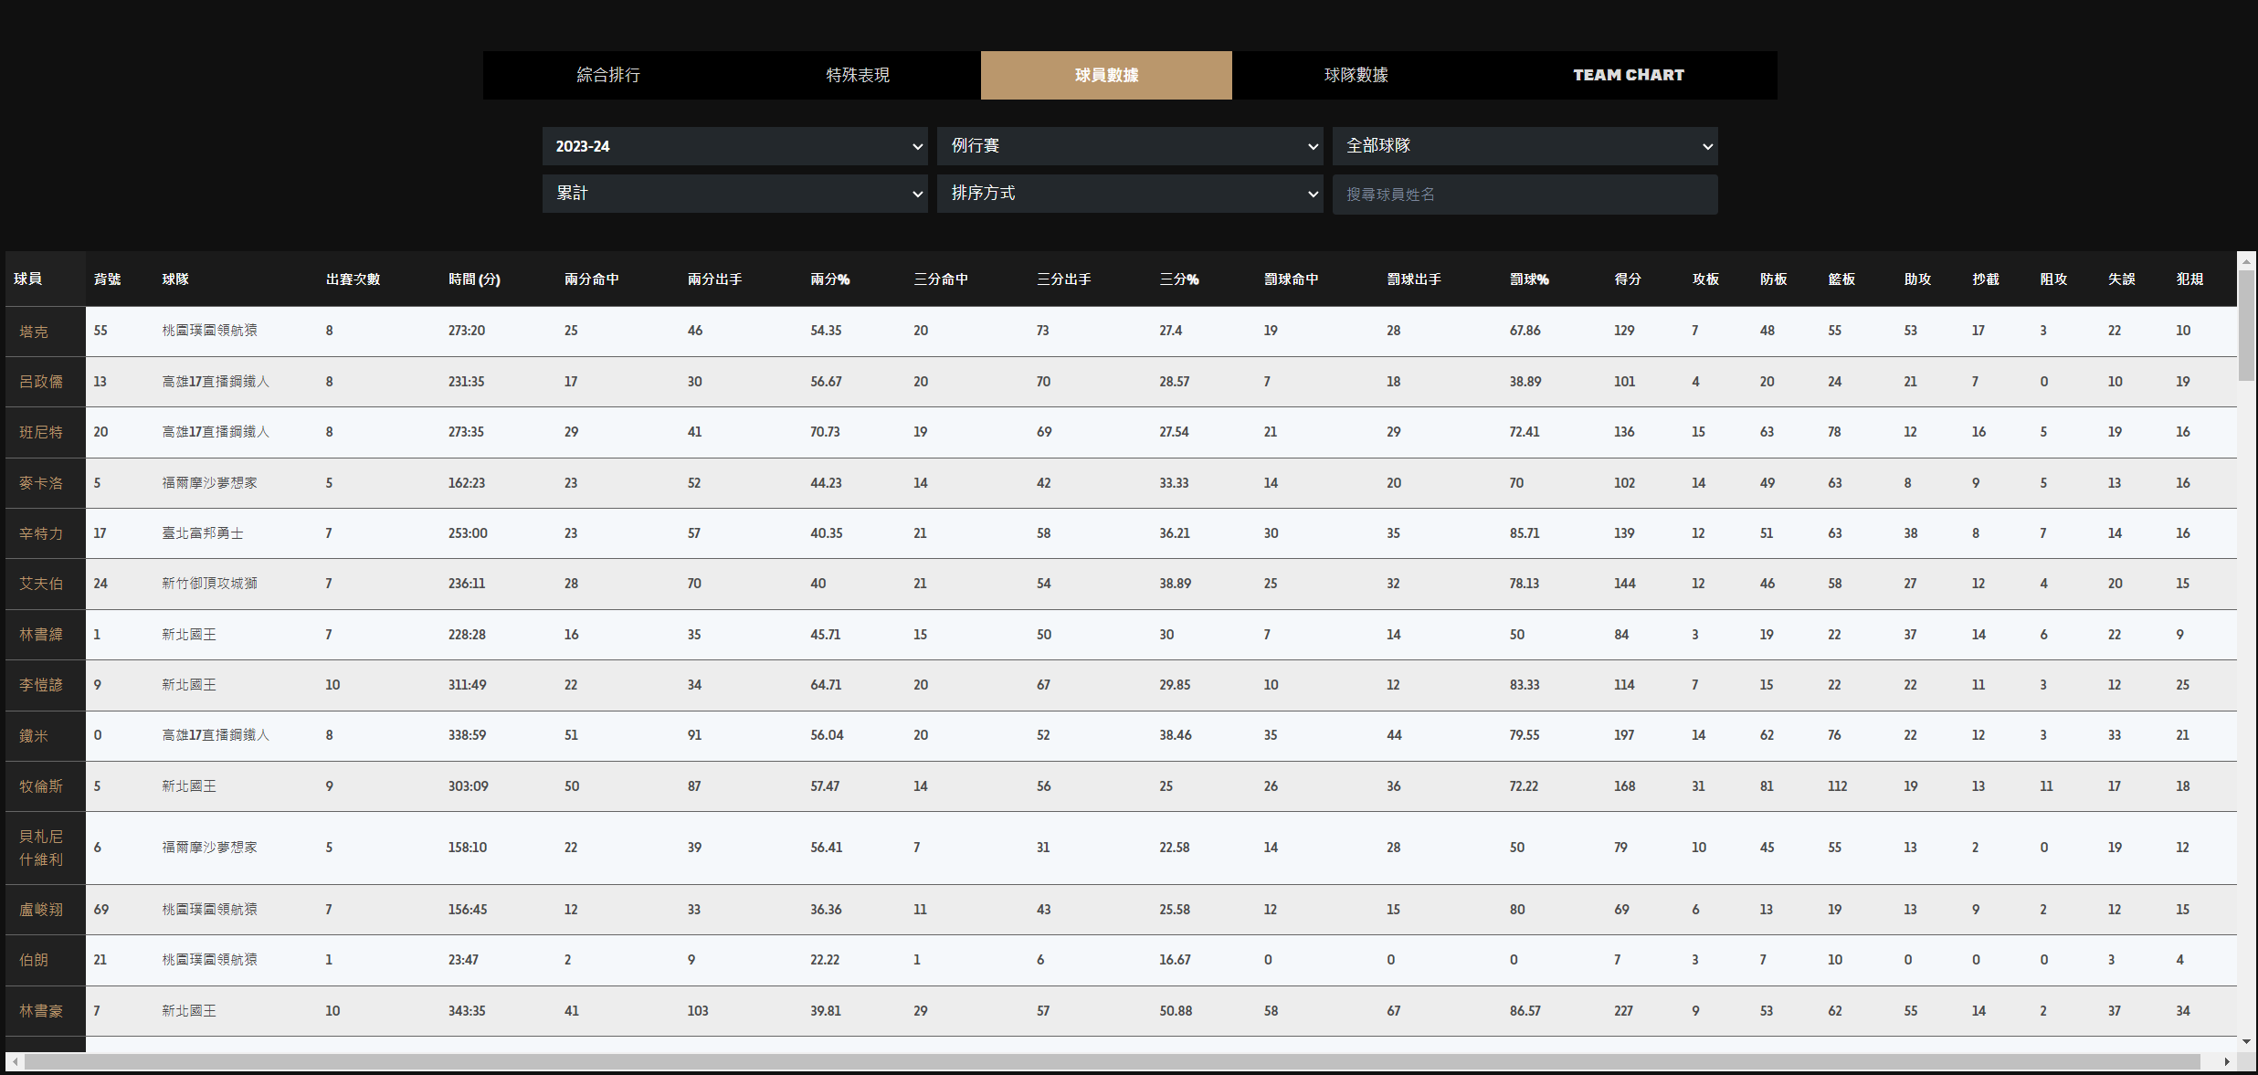Image resolution: width=2258 pixels, height=1075 pixels.
Task: Click the vertical scrollbar up arrow
Action: [x=2246, y=261]
